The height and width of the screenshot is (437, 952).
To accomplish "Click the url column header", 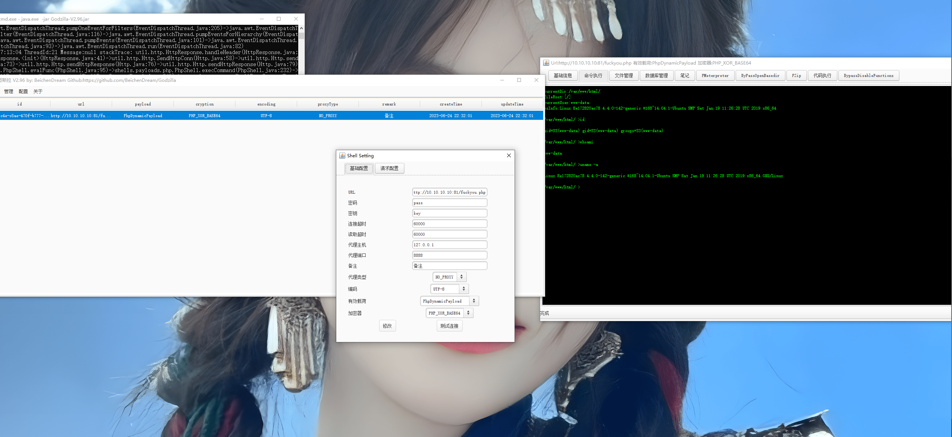I will click(x=81, y=104).
